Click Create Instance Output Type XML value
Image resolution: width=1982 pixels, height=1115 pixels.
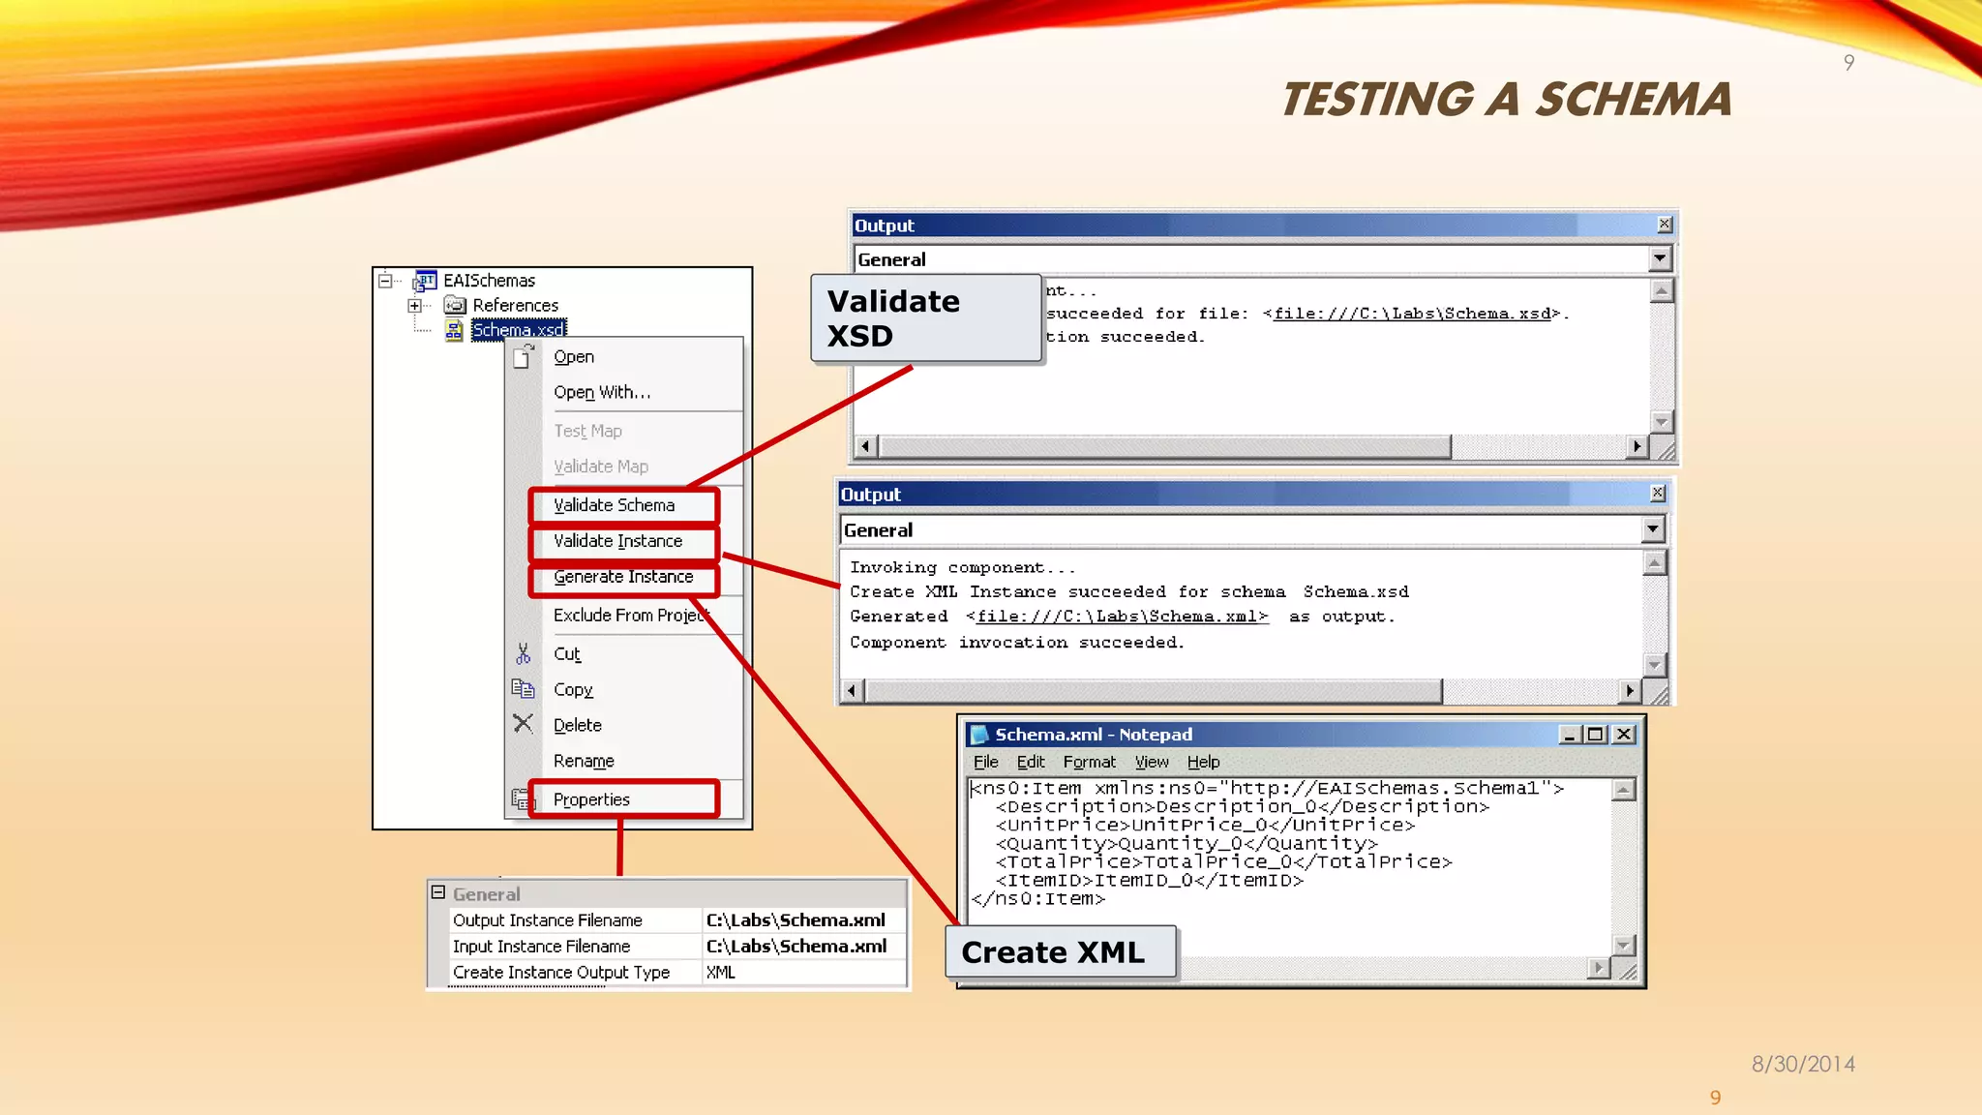pyautogui.click(x=803, y=973)
